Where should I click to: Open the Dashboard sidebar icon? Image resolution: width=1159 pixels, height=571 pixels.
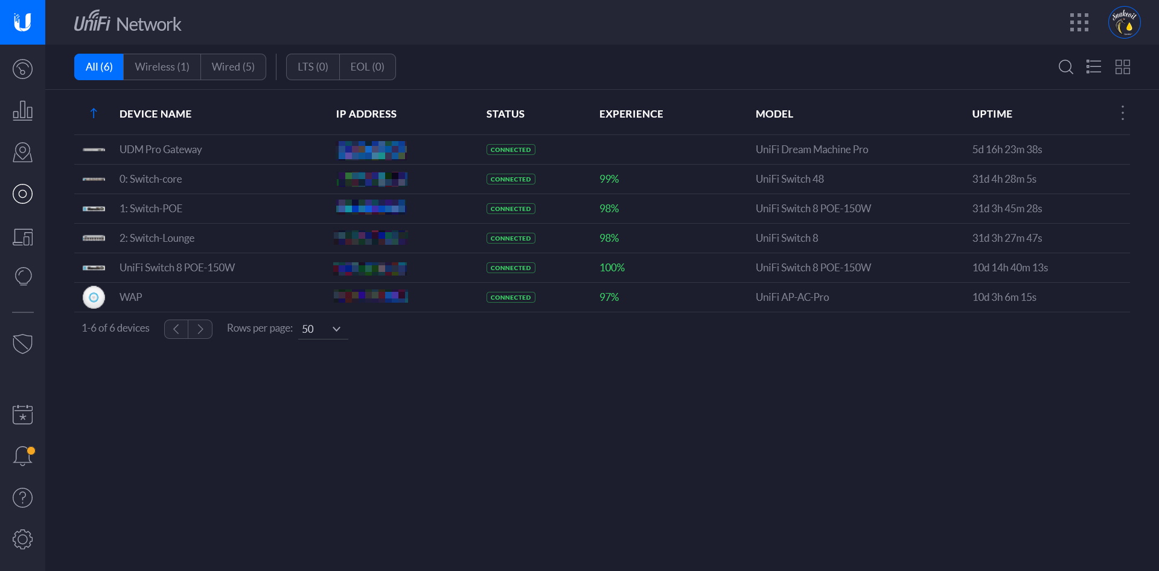click(x=22, y=69)
